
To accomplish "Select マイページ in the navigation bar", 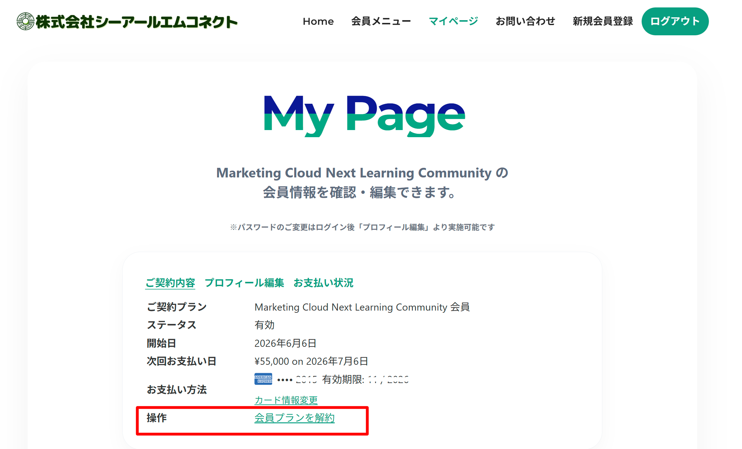I will [x=453, y=21].
